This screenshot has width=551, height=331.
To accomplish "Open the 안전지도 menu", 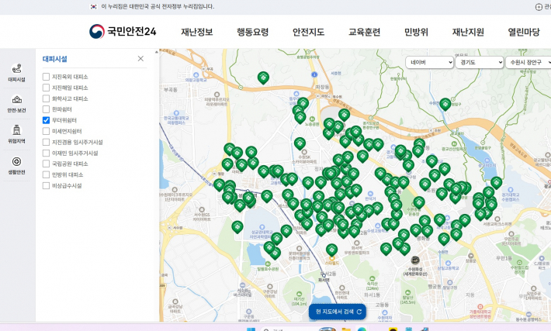I will [309, 32].
